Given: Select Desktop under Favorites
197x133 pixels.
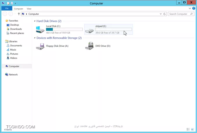Looking at the screenshot, I should (15, 25).
